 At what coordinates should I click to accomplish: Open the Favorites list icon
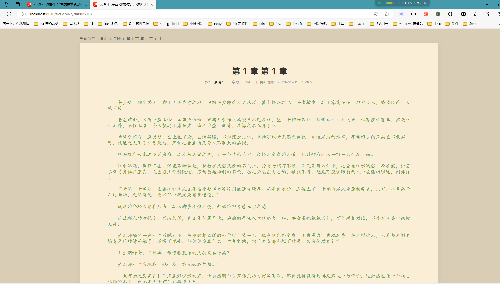click(476, 14)
